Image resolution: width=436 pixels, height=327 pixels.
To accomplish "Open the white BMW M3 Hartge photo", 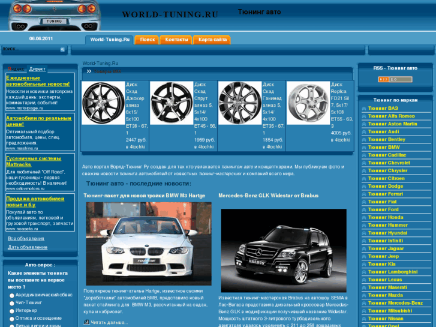I will tap(149, 244).
